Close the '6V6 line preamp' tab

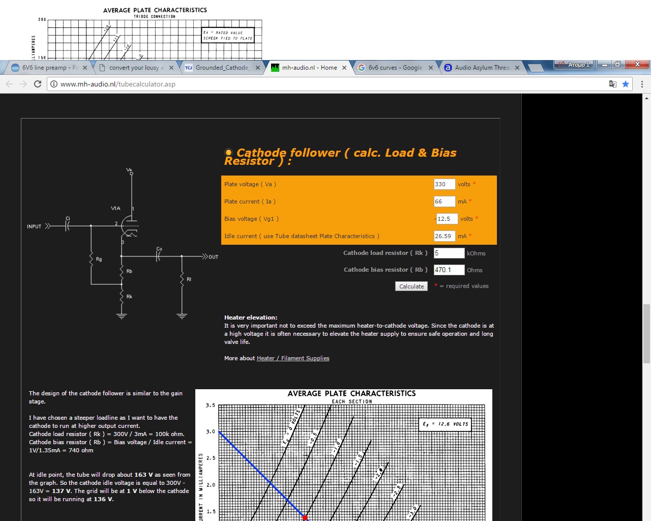[85, 68]
